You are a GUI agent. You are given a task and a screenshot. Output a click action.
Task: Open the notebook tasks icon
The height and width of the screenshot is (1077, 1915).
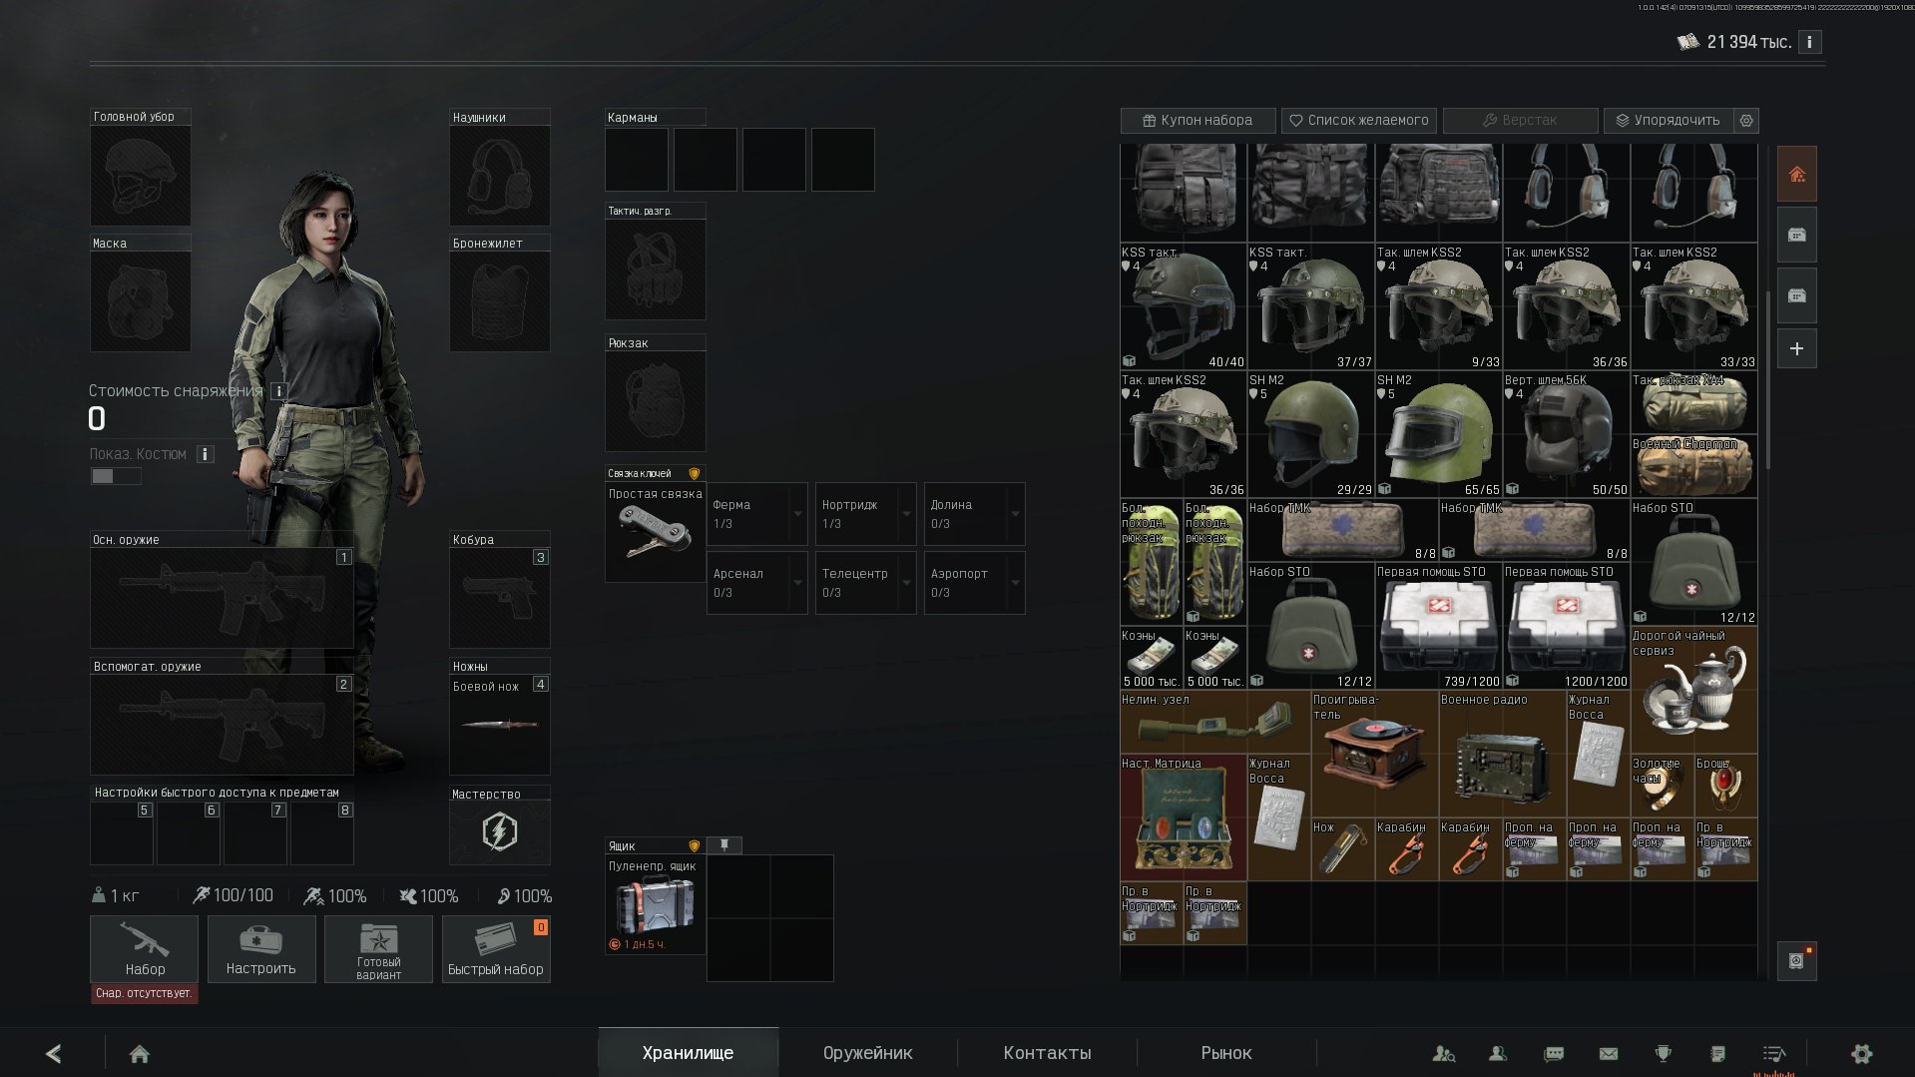(1717, 1053)
